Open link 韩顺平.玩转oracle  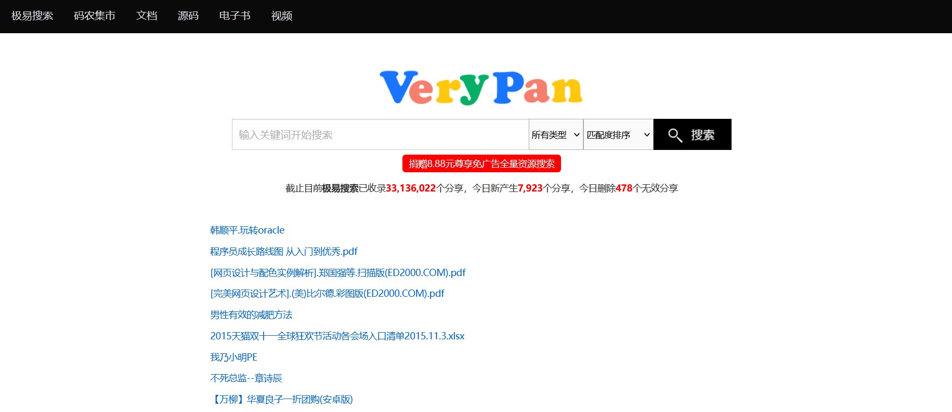click(247, 230)
